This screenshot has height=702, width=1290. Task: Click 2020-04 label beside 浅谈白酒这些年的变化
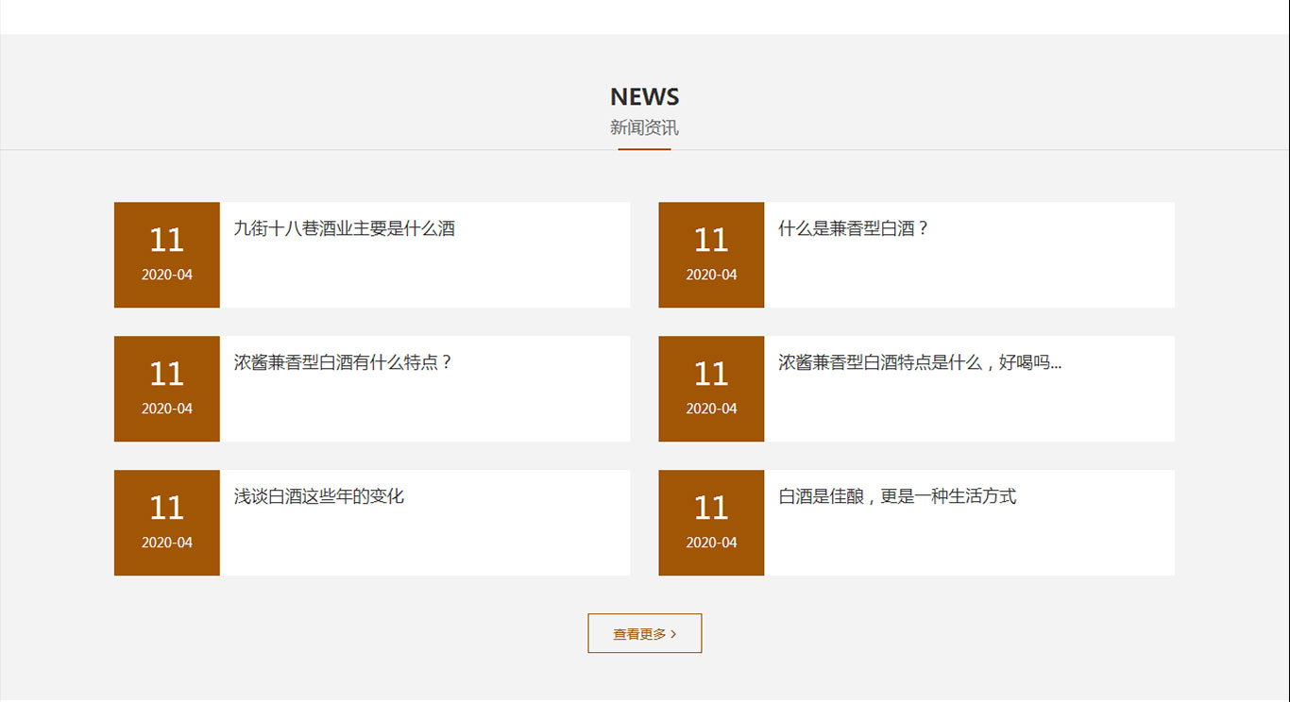pyautogui.click(x=167, y=543)
